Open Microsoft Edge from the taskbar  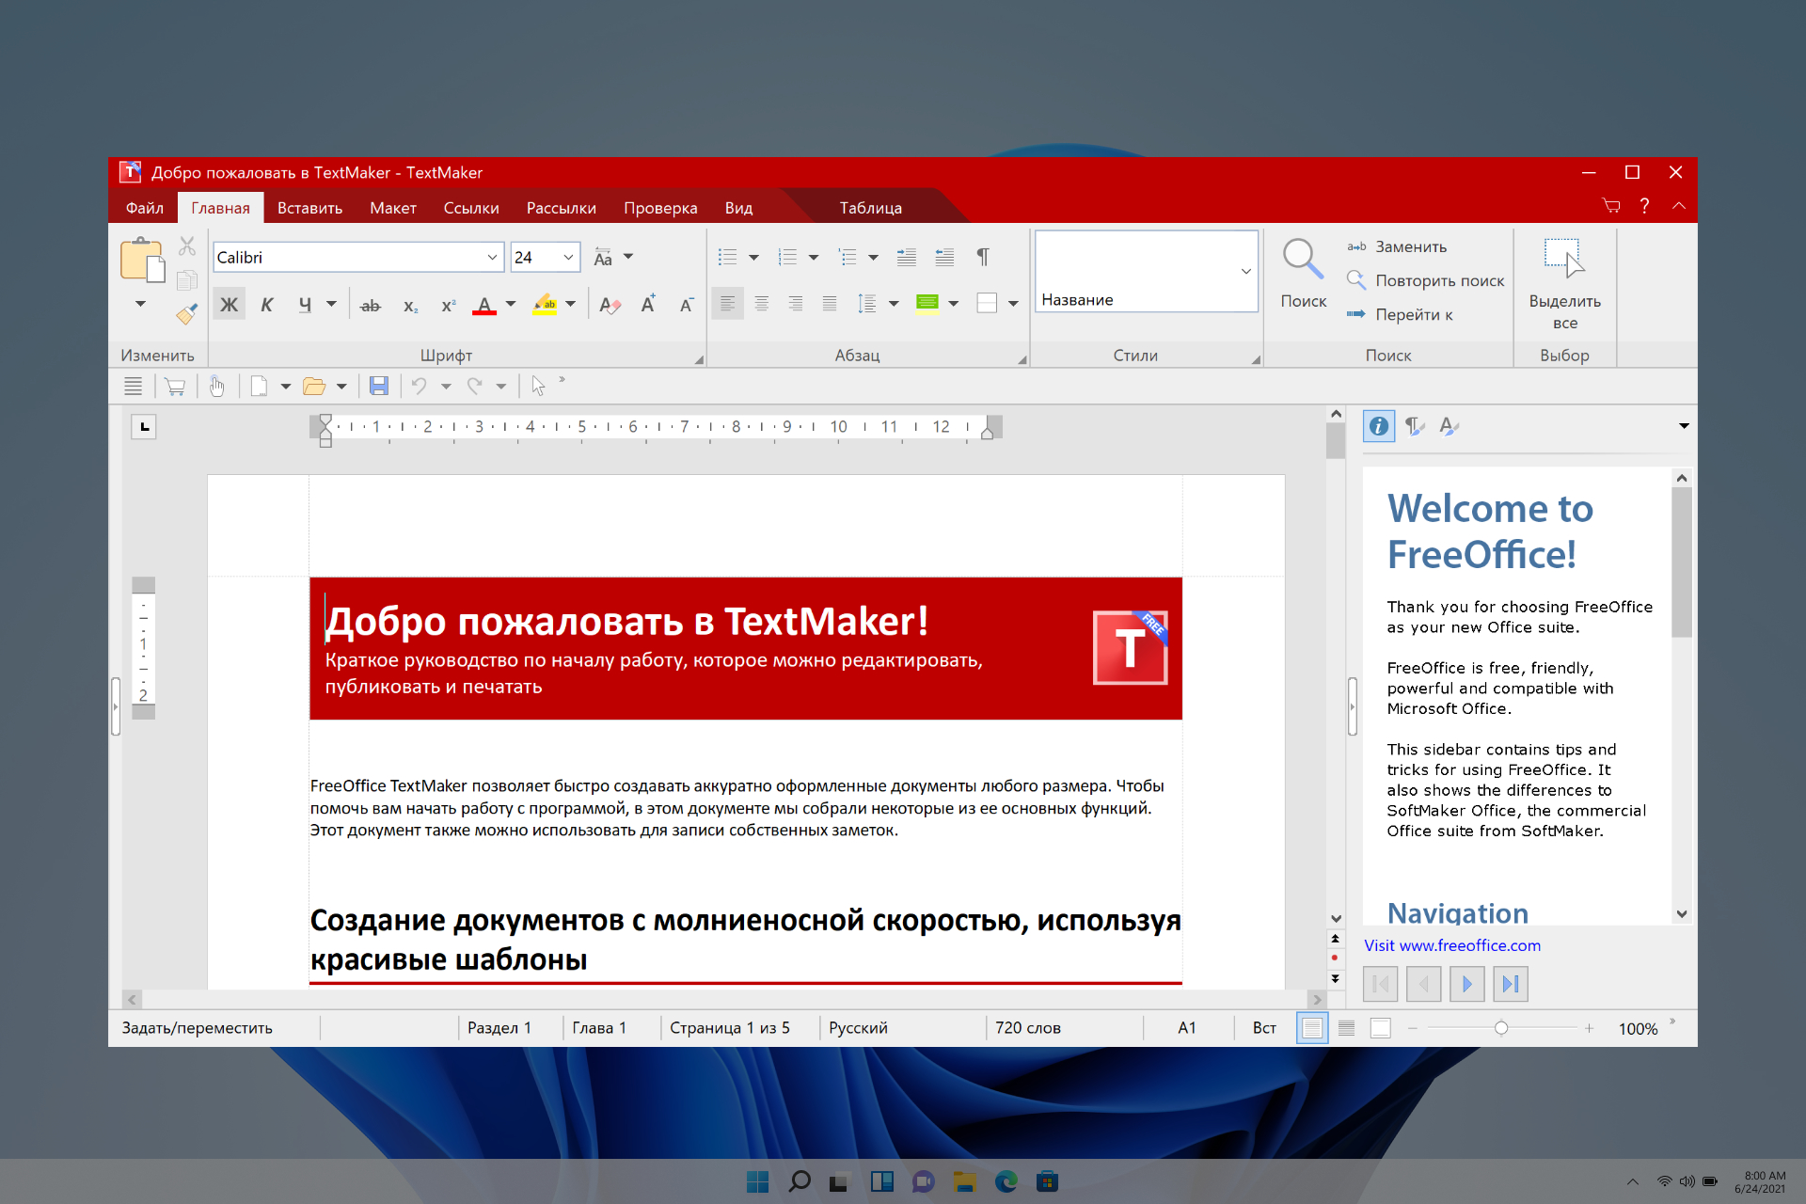tap(1006, 1181)
